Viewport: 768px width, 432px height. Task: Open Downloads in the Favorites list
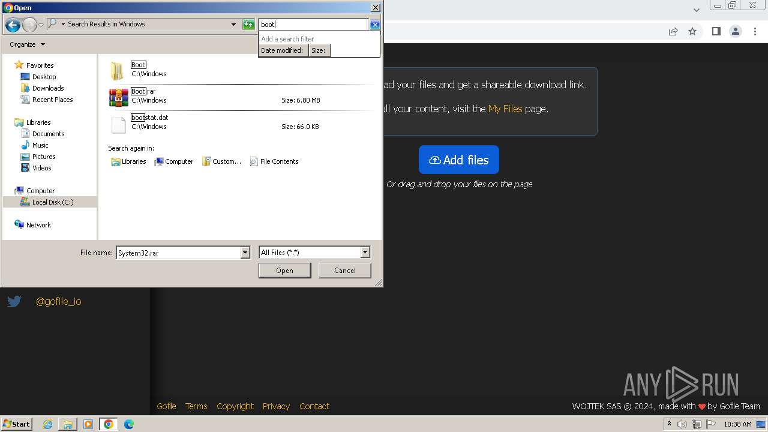(48, 88)
